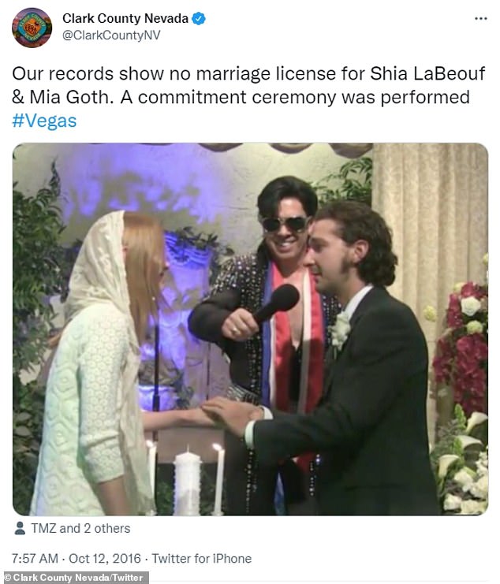Click the Clark County Nevada profile avatar

point(32,28)
